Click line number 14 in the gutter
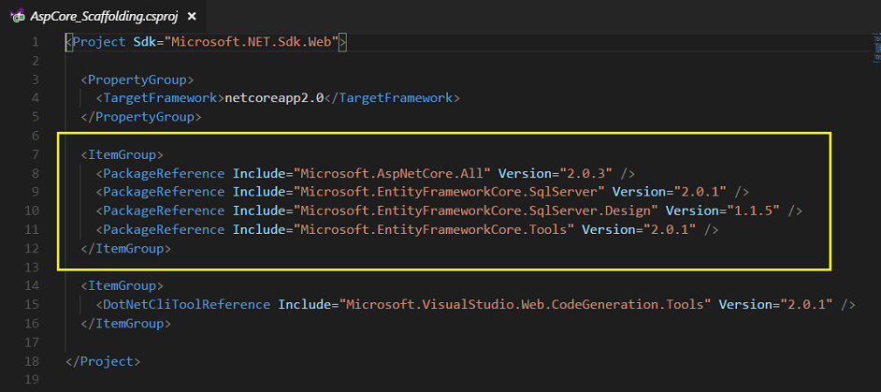 click(x=32, y=285)
